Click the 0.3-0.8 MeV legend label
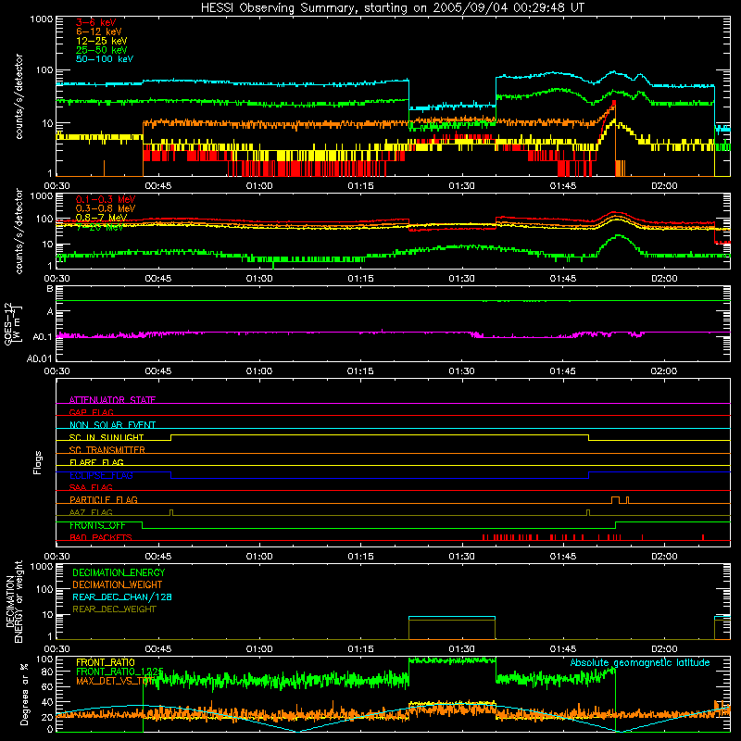741x741 pixels. [x=106, y=208]
